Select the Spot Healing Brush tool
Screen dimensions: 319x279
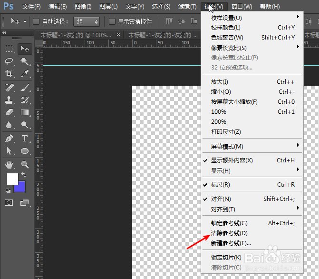9,88
